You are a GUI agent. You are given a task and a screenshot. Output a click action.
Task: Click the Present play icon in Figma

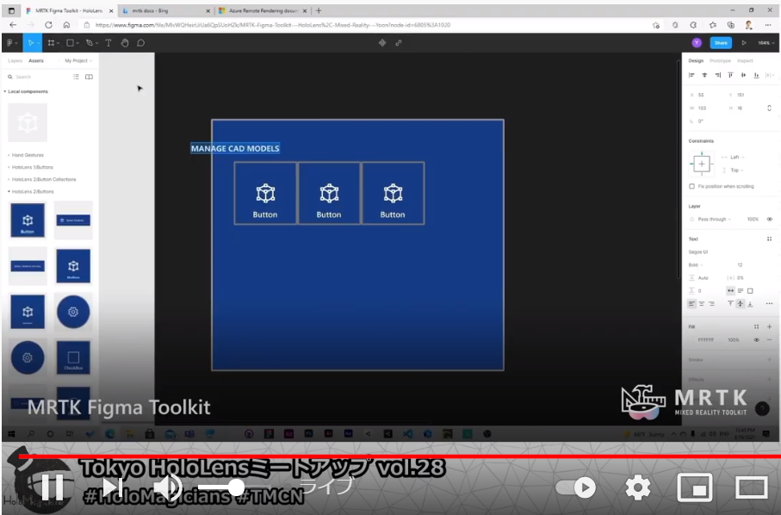coord(744,43)
